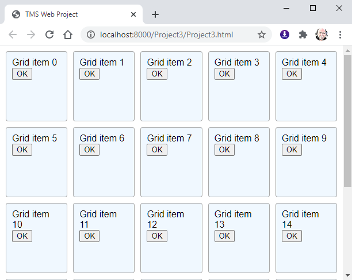
Task: Bookmark this page with the star icon
Action: click(262, 34)
